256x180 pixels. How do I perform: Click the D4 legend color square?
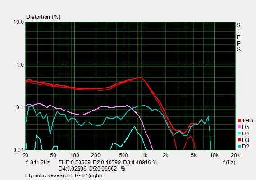(x=239, y=134)
